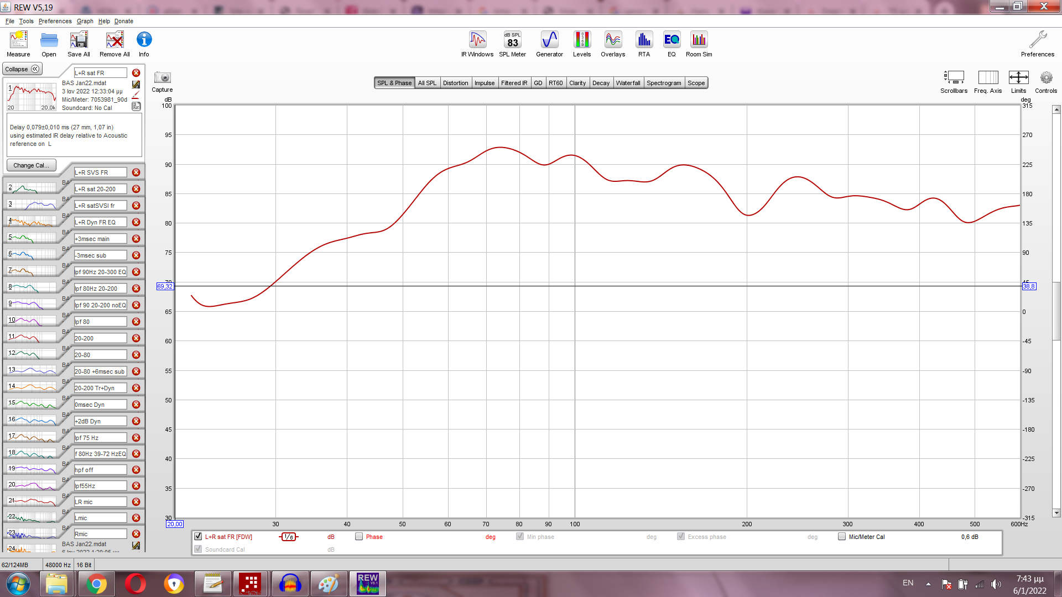Open the Graph menu

coord(85,21)
